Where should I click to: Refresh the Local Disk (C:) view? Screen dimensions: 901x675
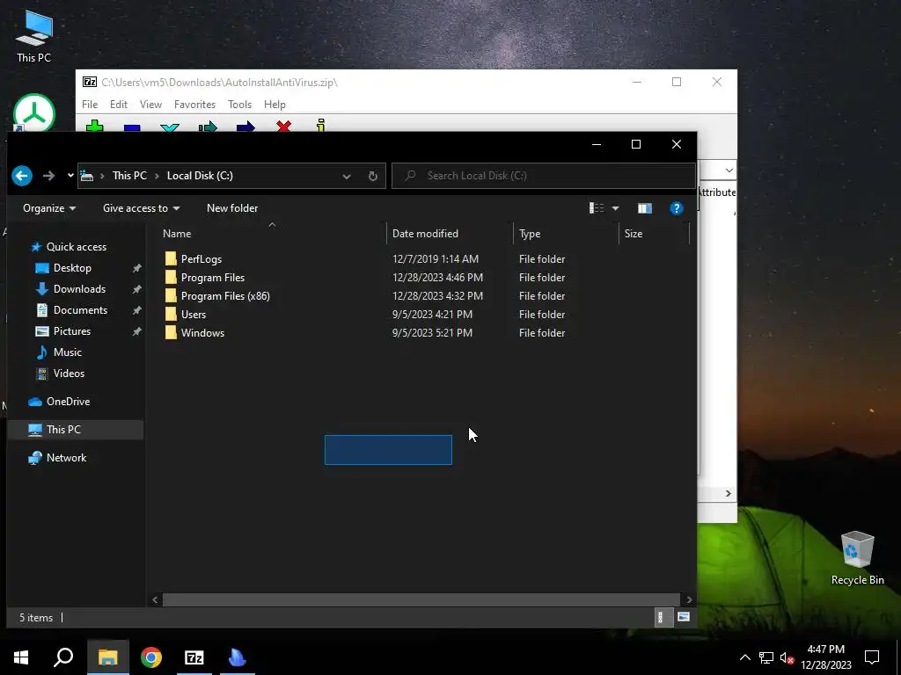pyautogui.click(x=373, y=176)
